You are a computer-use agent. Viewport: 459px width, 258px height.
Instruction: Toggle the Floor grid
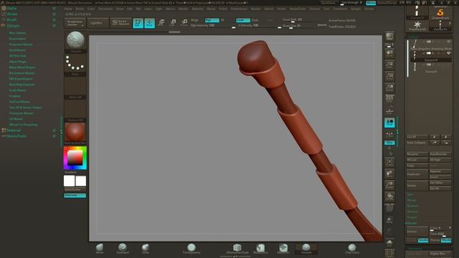389,111
